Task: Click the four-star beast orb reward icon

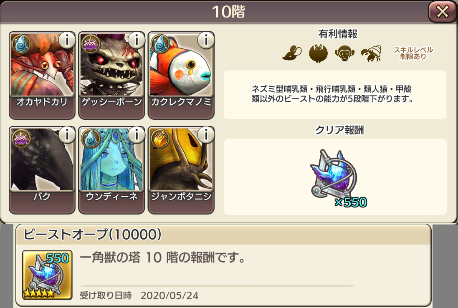Action: [x=47, y=275]
